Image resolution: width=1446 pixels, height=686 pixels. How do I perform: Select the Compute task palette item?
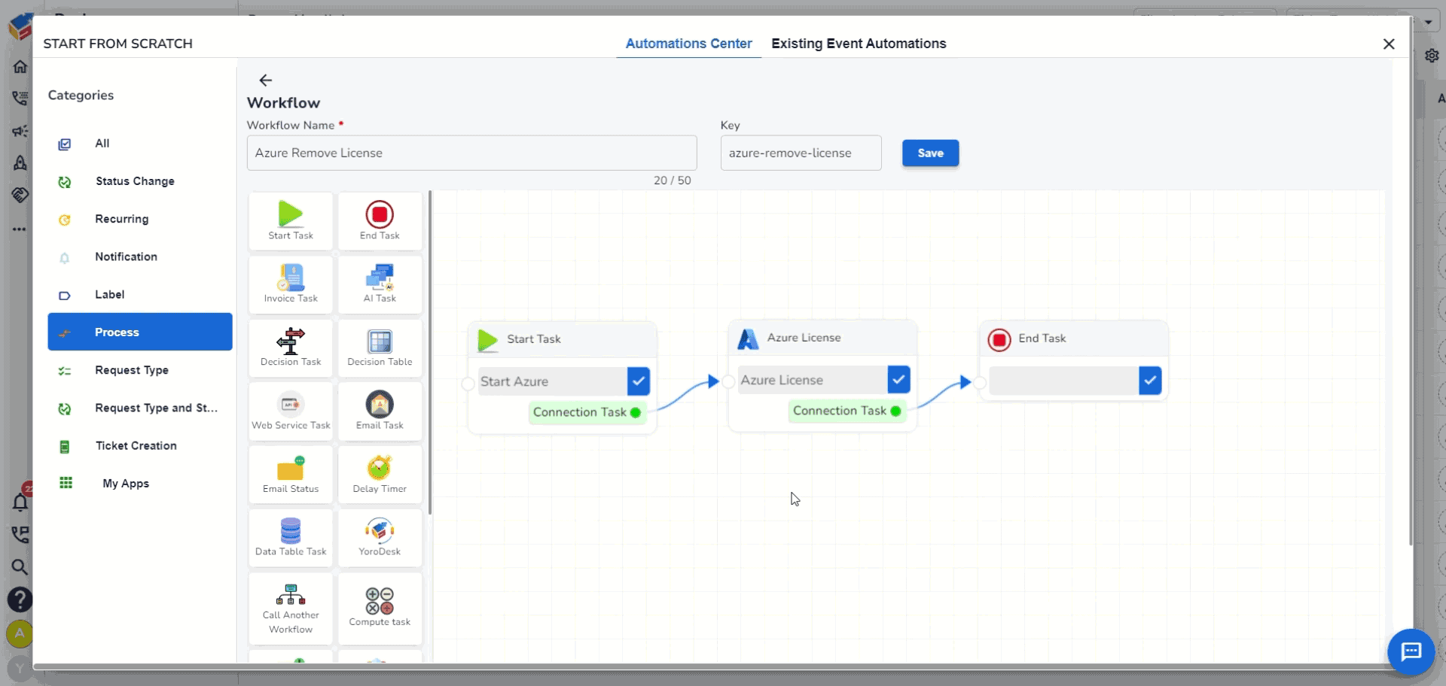coord(380,609)
